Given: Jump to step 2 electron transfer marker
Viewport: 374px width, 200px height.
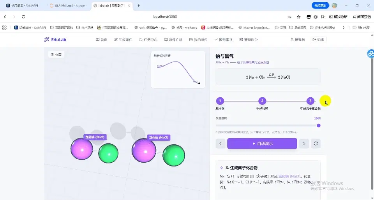Looking at the screenshot, I should tap(262, 101).
